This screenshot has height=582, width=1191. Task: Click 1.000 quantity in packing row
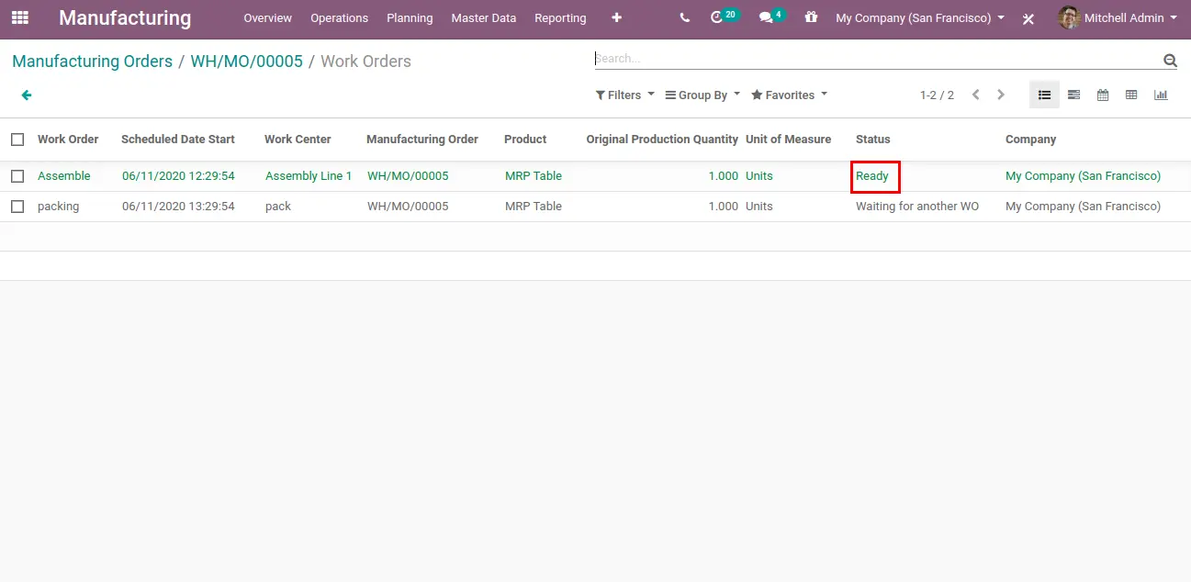pos(724,207)
